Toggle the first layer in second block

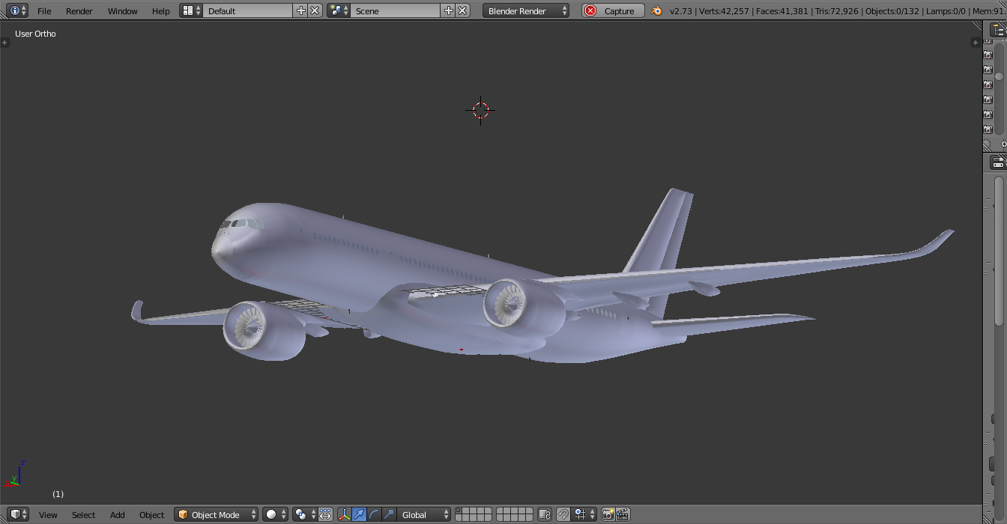tap(501, 511)
